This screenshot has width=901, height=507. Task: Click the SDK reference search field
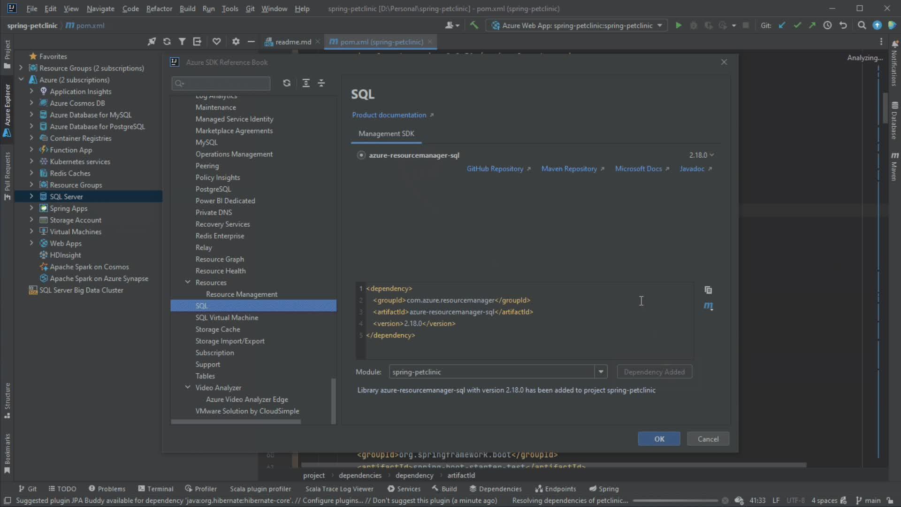(221, 84)
